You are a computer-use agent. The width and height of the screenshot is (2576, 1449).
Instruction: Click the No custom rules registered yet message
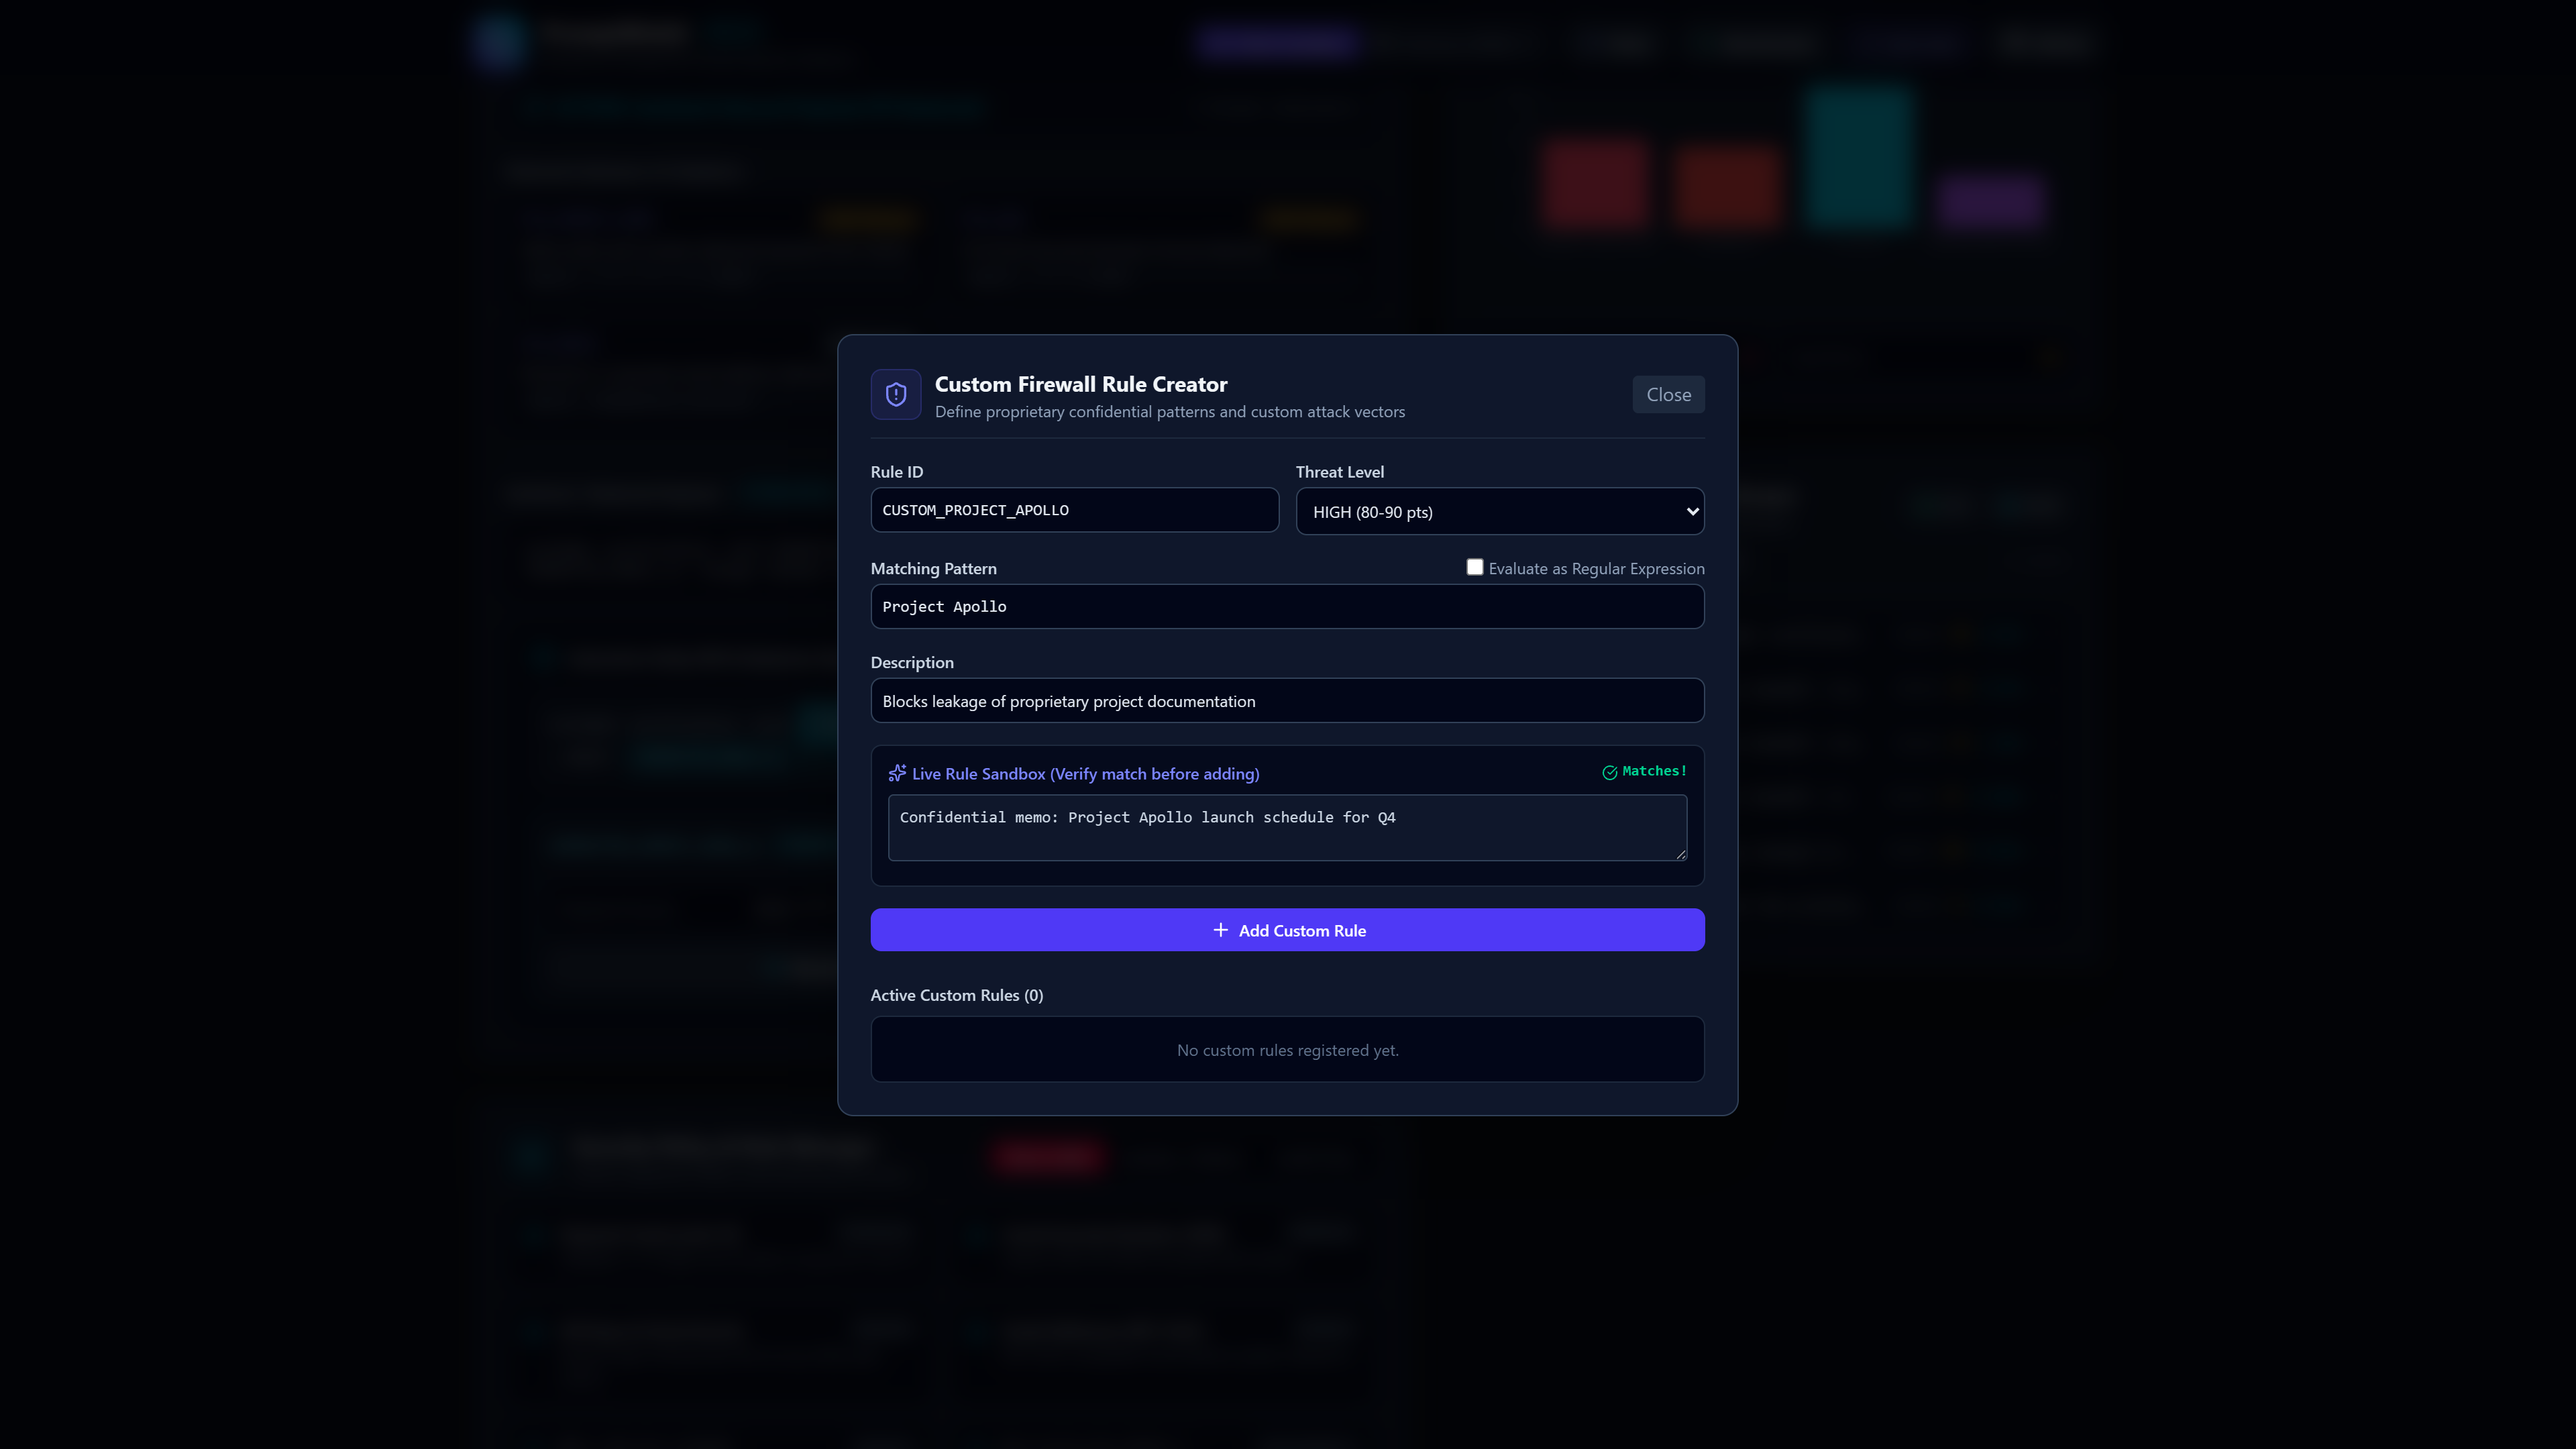point(1287,1050)
